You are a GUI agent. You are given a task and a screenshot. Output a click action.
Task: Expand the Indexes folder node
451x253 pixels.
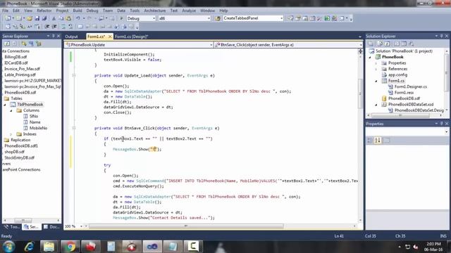click(11, 134)
